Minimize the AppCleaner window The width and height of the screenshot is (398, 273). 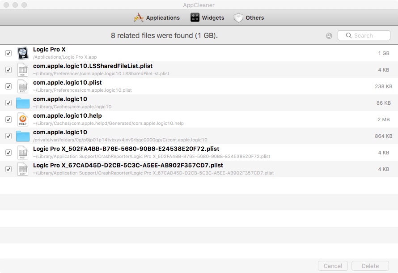(x=15, y=5)
